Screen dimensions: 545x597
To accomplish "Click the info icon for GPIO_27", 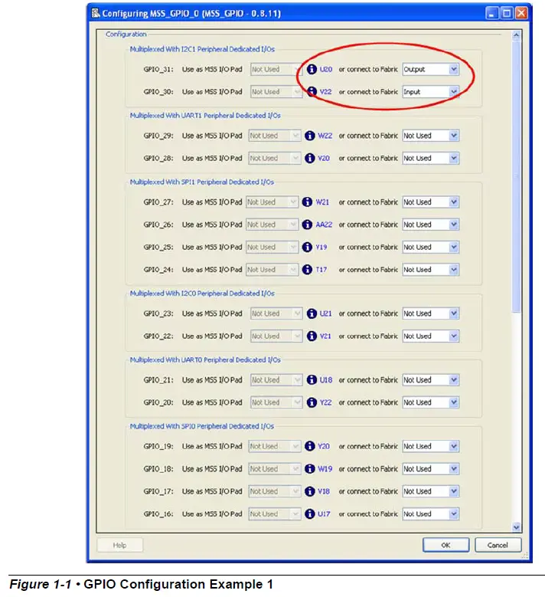I will 307,202.
